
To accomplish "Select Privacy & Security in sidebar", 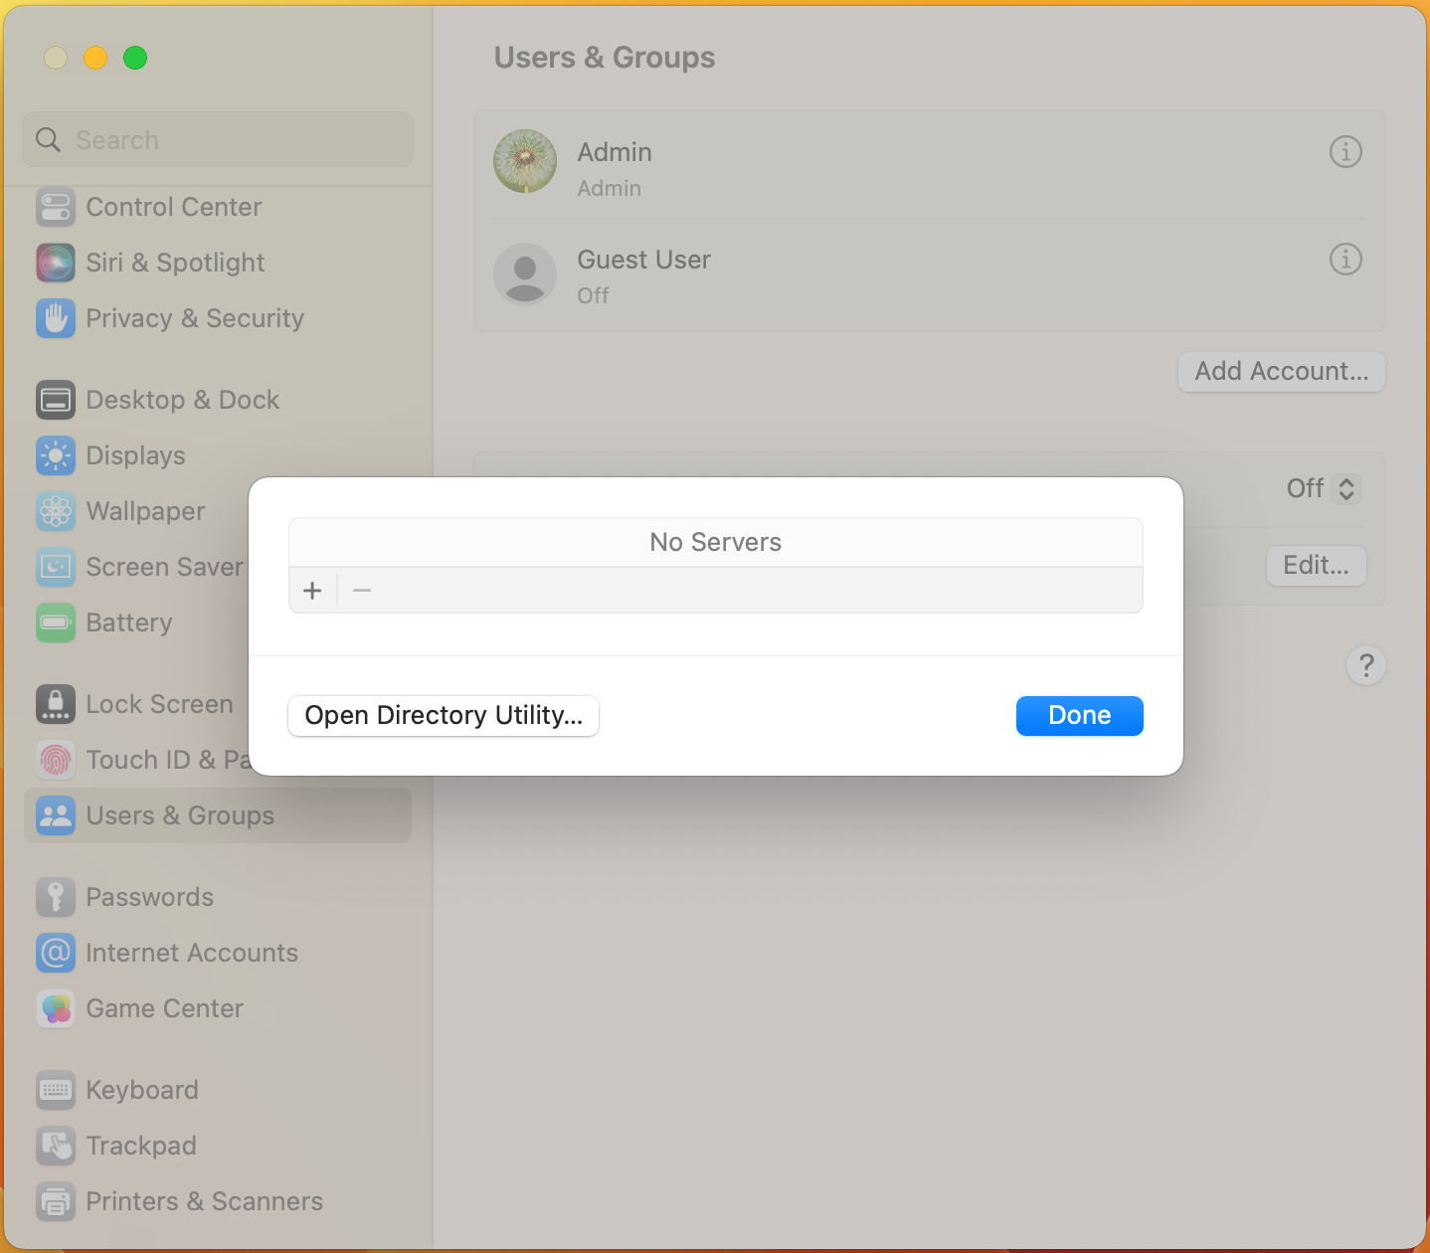I will (195, 318).
